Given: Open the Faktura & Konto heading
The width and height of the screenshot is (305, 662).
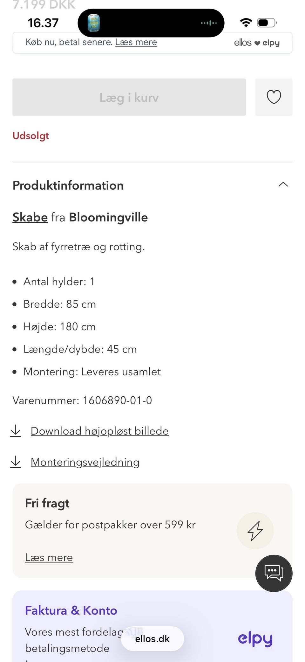Looking at the screenshot, I should pyautogui.click(x=71, y=610).
